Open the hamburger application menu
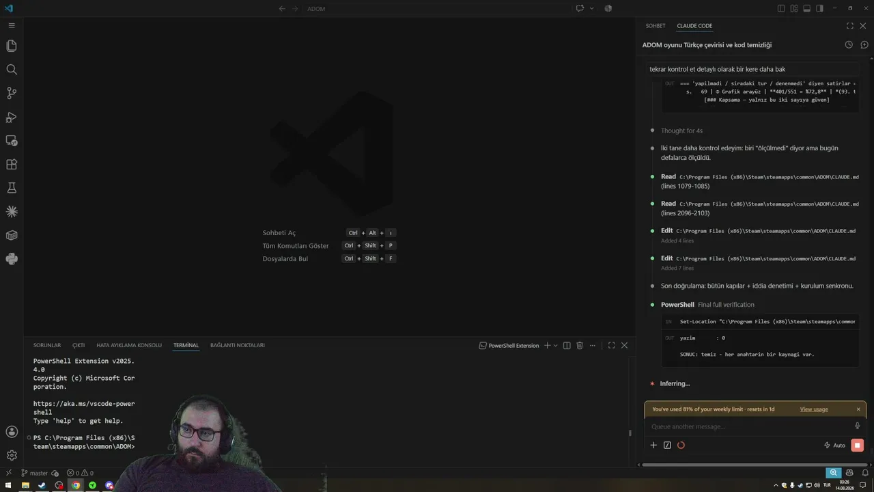The width and height of the screenshot is (874, 492). click(12, 25)
